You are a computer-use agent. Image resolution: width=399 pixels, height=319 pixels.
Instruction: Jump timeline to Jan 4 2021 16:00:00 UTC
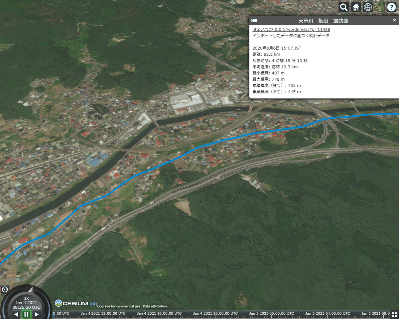(159, 313)
